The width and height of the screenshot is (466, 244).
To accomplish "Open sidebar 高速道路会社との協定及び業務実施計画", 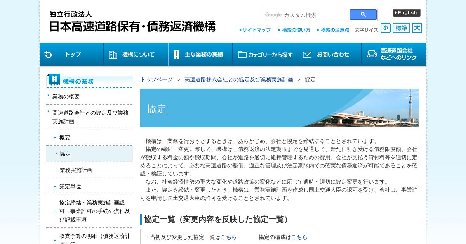I will (90, 117).
